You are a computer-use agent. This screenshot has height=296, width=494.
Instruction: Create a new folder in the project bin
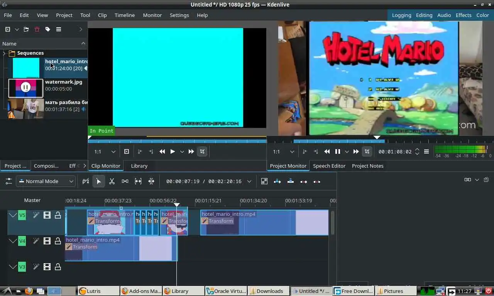pyautogui.click(x=26, y=29)
